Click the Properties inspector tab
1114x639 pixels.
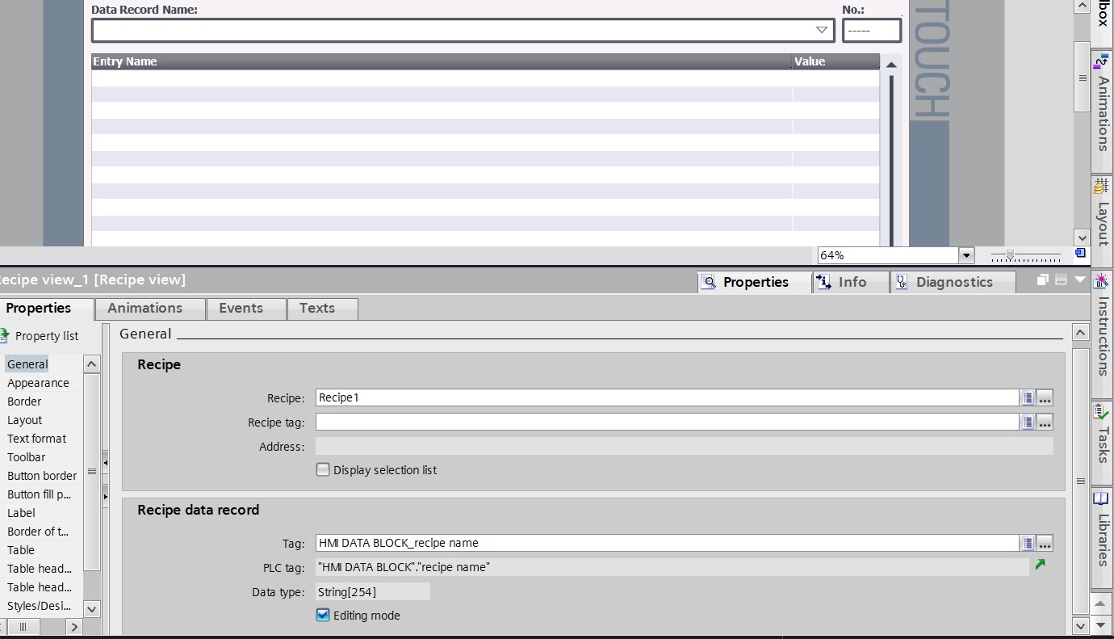point(755,282)
